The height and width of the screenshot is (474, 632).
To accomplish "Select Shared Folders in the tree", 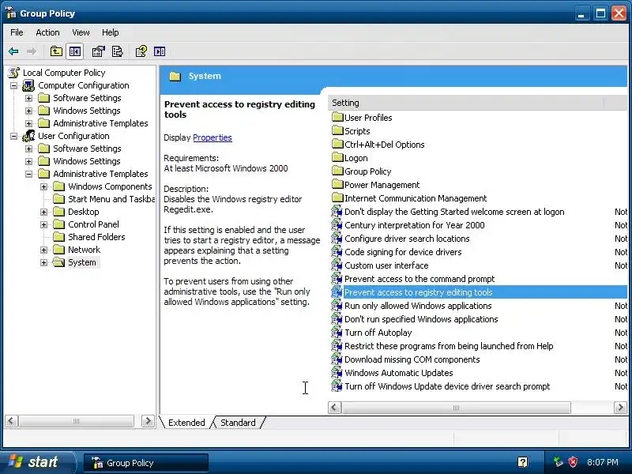I will (96, 237).
